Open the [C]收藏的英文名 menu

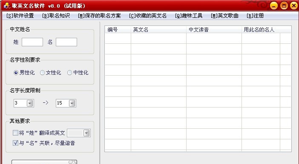pos(148,16)
